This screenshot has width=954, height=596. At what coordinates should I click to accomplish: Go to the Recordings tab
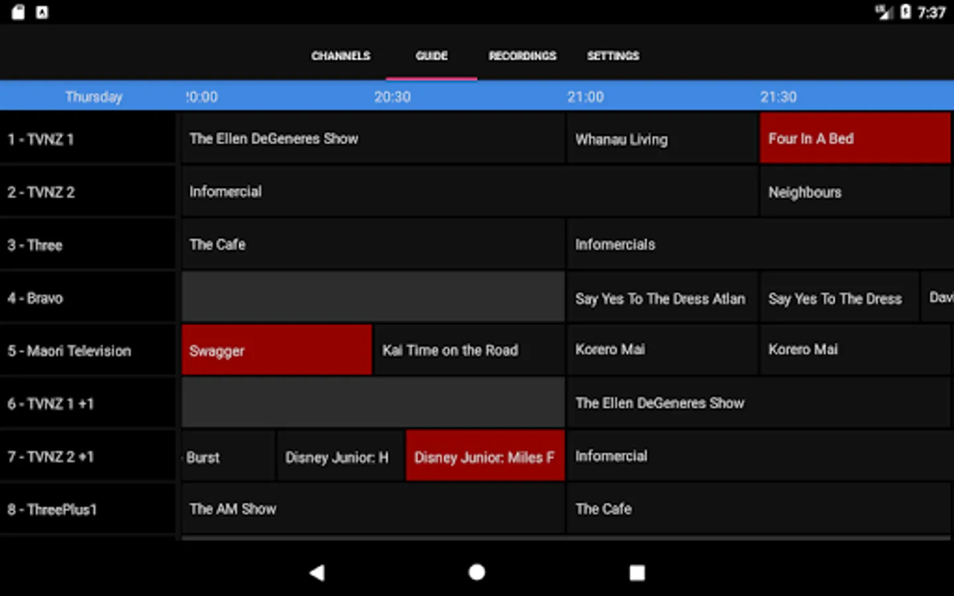coord(522,56)
